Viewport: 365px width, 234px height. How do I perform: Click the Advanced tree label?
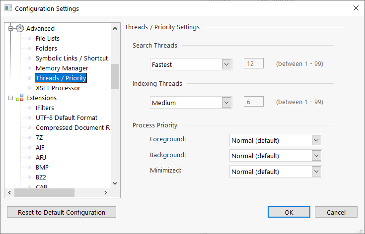coord(40,28)
